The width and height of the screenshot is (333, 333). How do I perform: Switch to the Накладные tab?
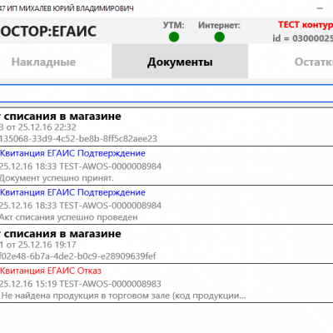click(43, 62)
